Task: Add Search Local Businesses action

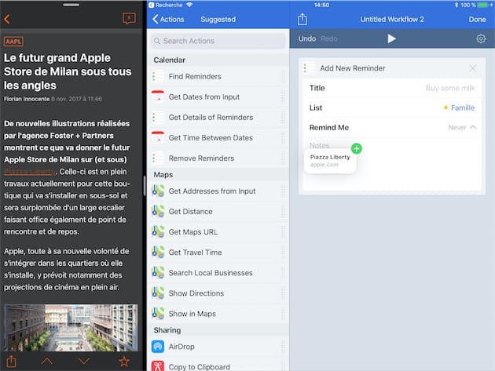Action: pos(218,273)
